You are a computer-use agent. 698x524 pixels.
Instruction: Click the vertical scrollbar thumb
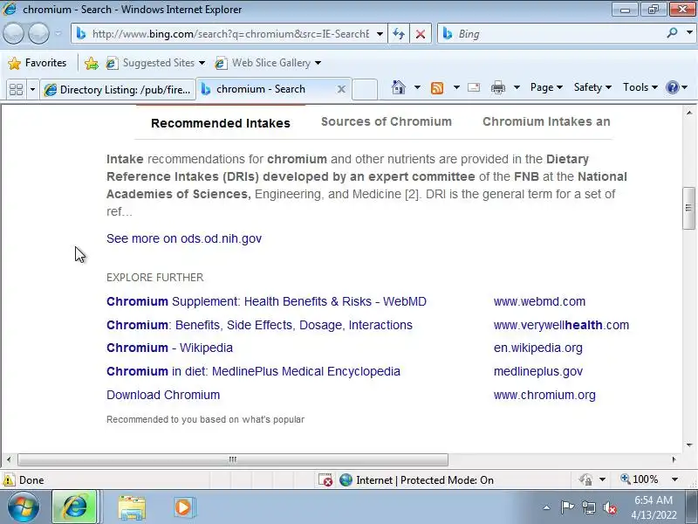(689, 208)
